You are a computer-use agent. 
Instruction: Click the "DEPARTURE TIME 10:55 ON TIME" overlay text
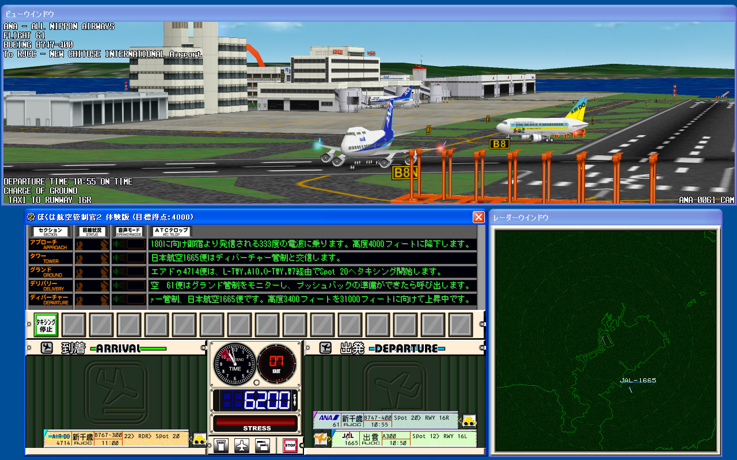[x=68, y=182]
